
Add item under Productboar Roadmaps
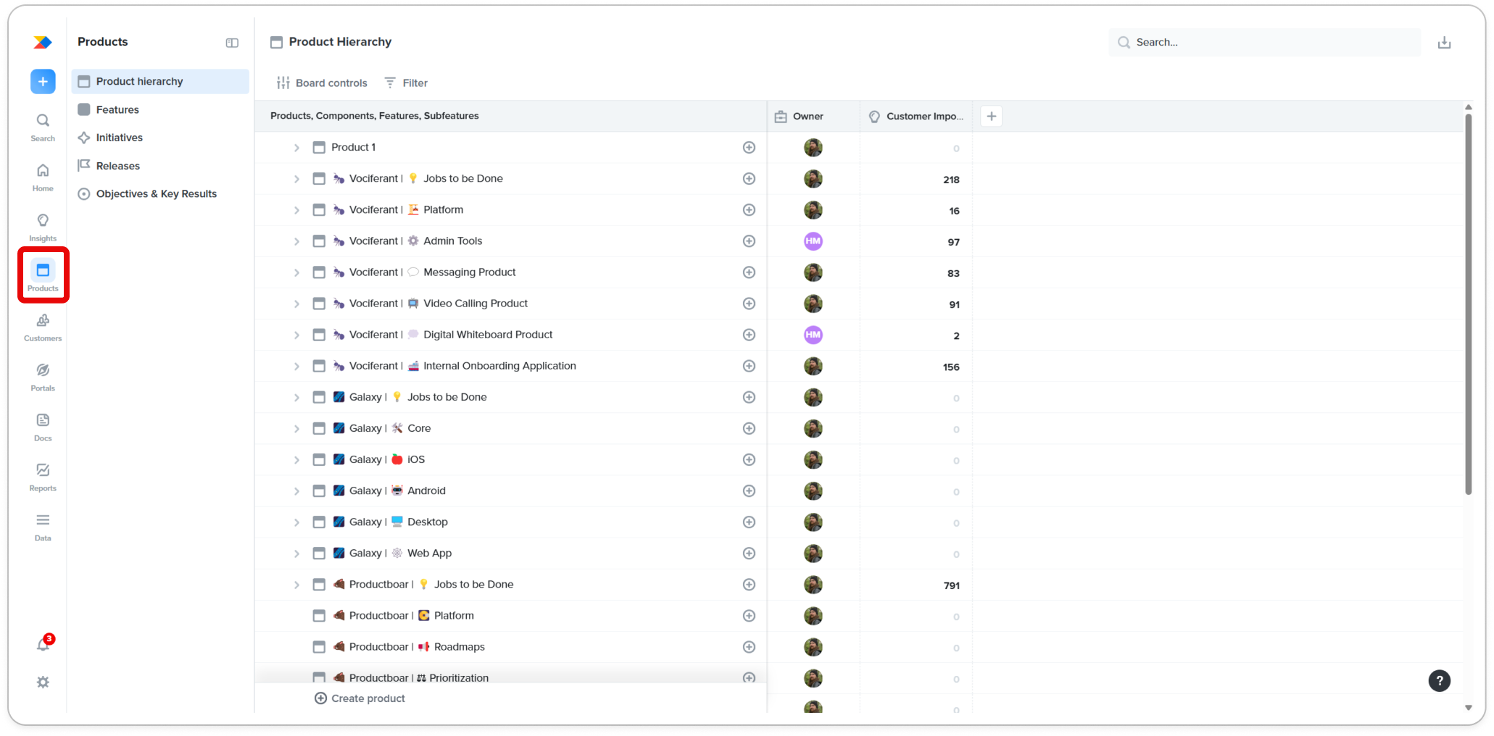[749, 647]
